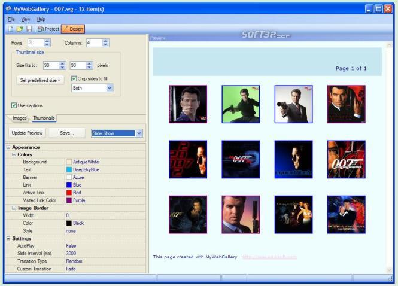Click the Columns number field
Screen dimensions: 398x286
pos(94,42)
